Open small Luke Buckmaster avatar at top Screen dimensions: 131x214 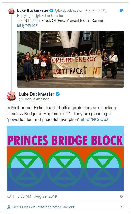[x=11, y=11]
